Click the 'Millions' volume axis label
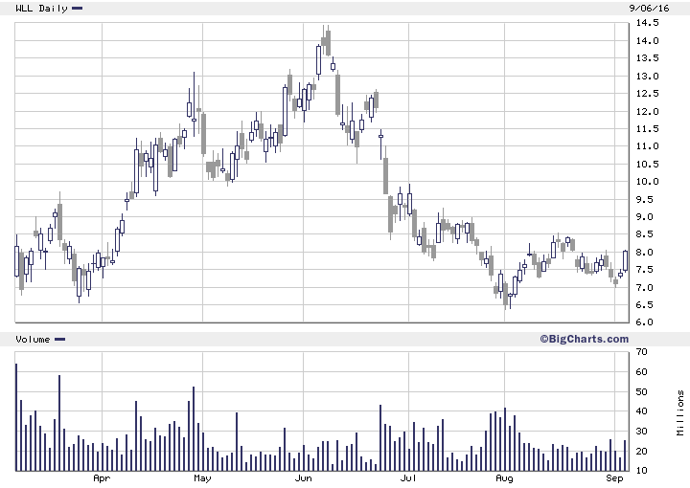Screen dimensions: 690x488 pyautogui.click(x=680, y=412)
